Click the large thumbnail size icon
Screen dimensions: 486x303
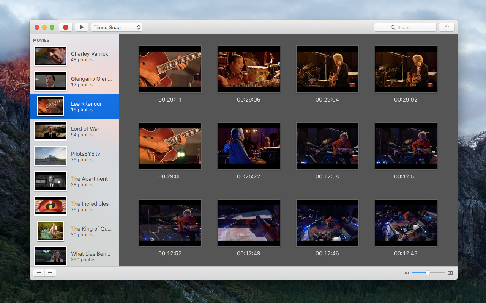tap(450, 273)
